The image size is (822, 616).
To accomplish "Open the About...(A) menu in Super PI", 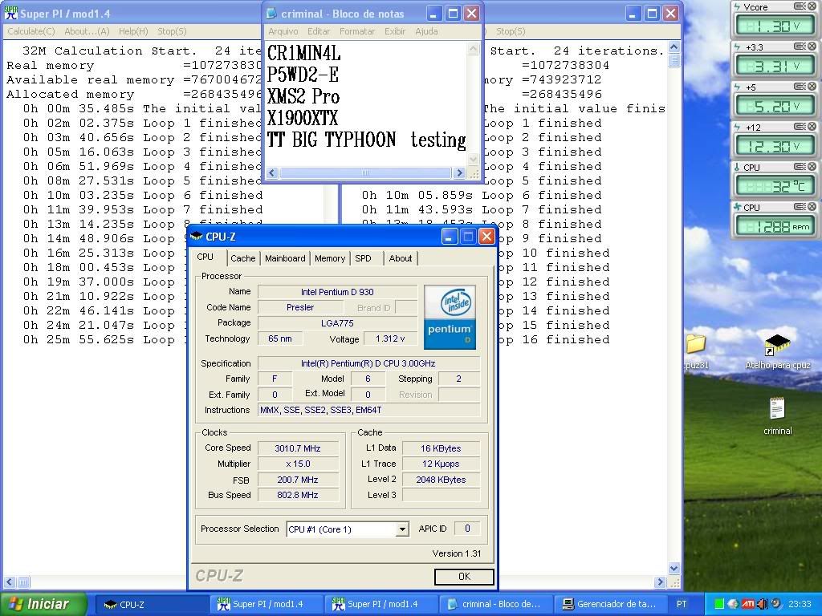I will (x=87, y=31).
